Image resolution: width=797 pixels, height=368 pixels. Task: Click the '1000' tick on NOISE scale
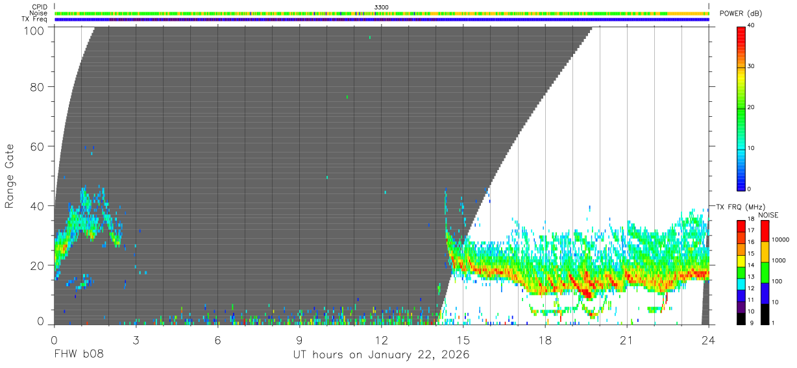[x=779, y=261]
